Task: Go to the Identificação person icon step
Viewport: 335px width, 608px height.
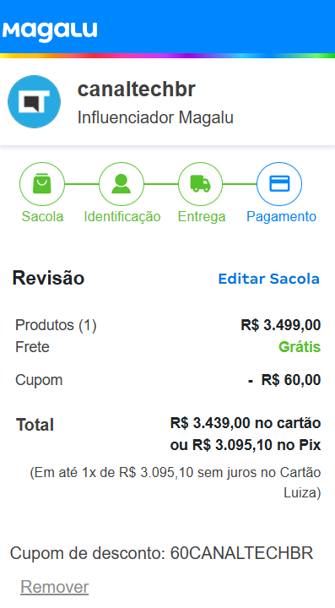Action: click(122, 184)
